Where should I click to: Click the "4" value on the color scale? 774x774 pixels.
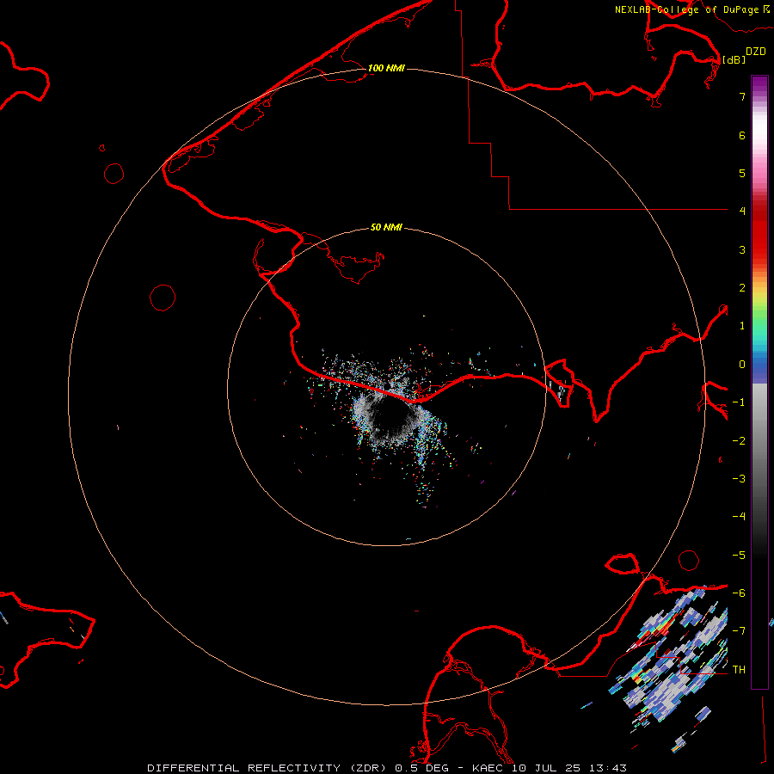pyautogui.click(x=742, y=211)
